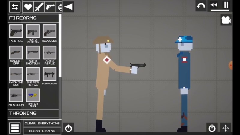The height and width of the screenshot is (135, 240).
Task: Toggle the power button beside item panel
Action: point(68,128)
